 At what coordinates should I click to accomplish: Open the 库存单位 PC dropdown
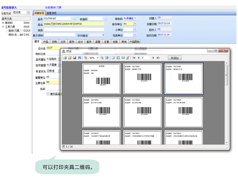click(135, 24)
